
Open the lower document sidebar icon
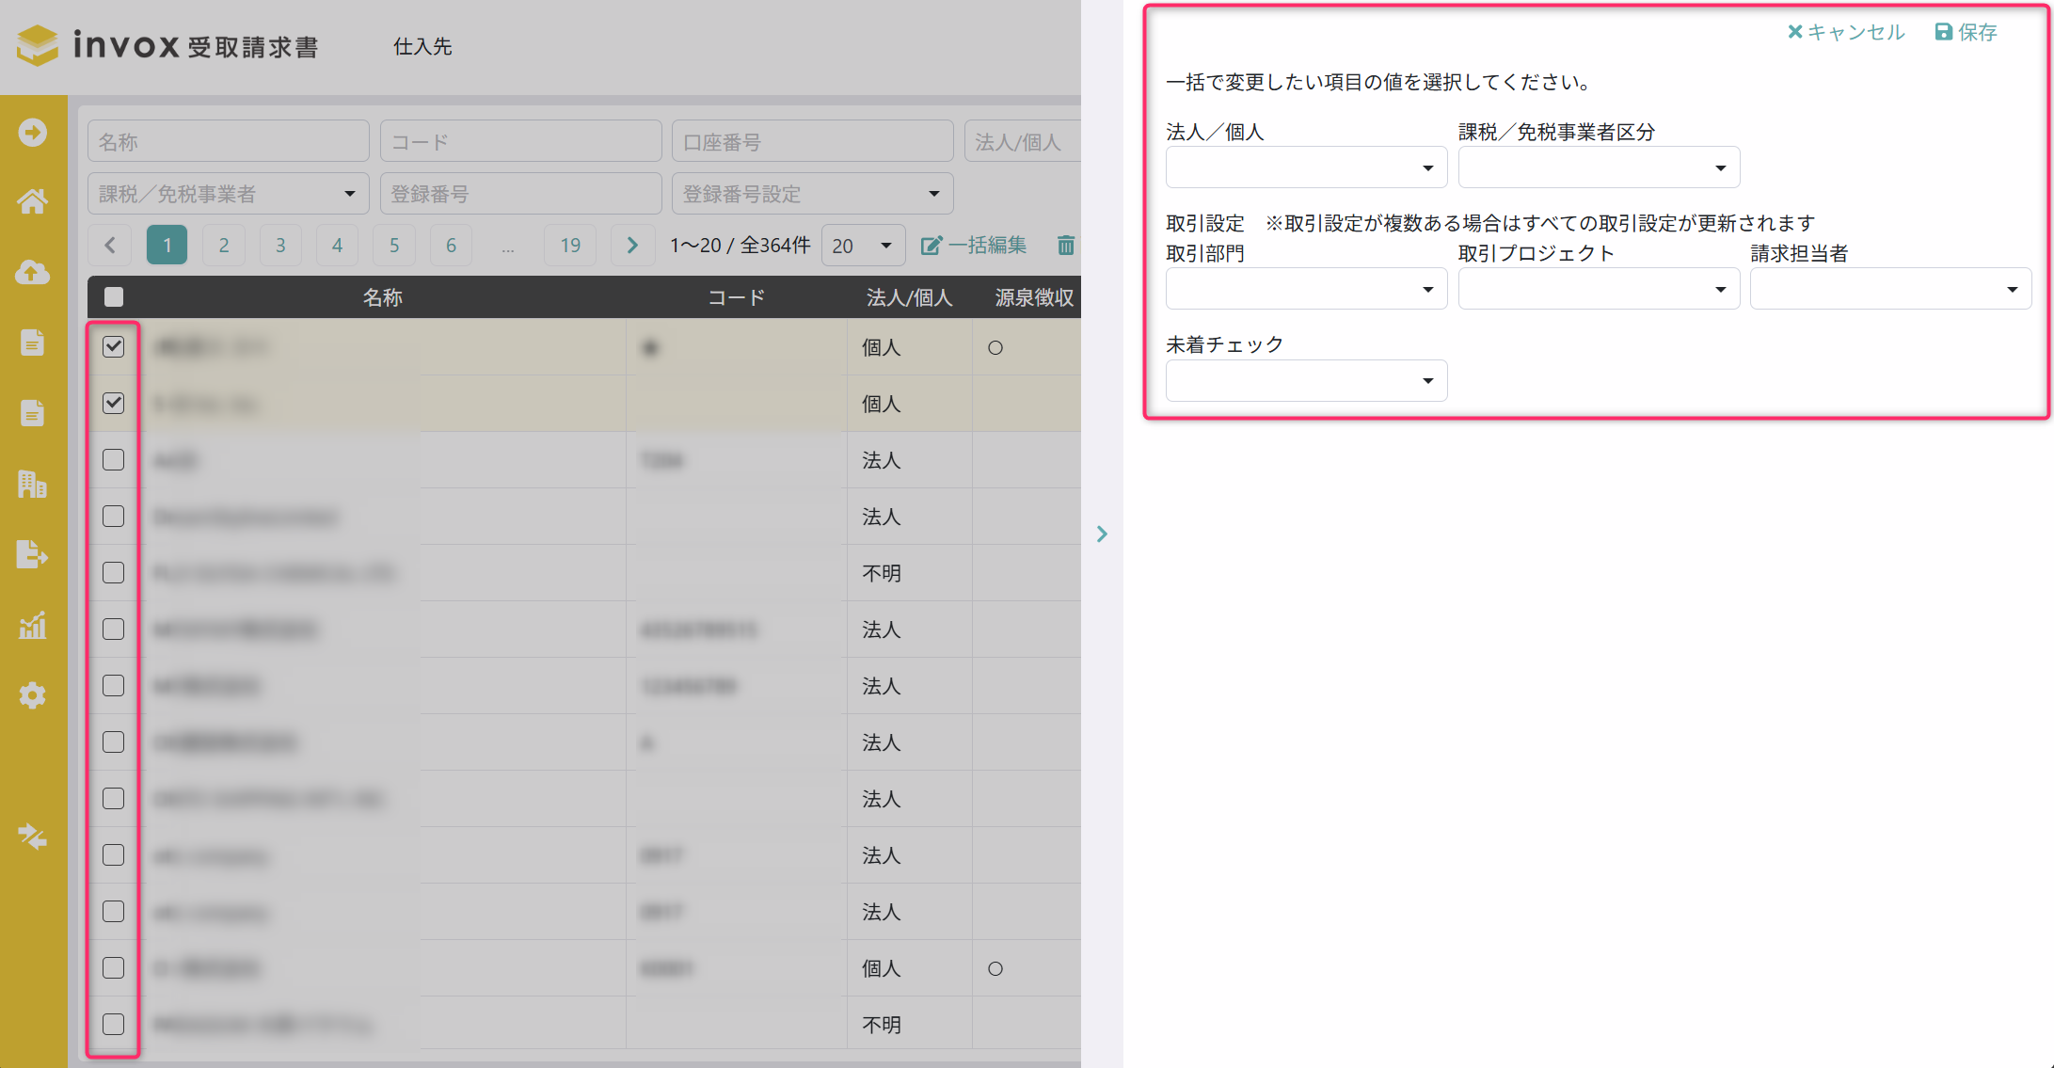coord(33,413)
